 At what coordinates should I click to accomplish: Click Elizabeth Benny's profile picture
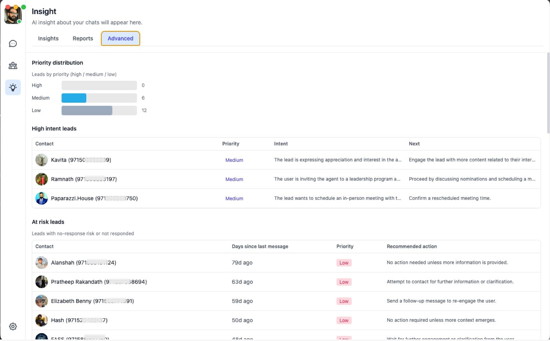42,301
